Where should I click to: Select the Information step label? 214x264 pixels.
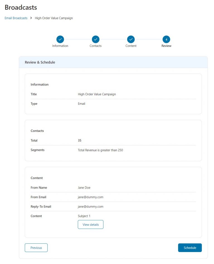click(x=60, y=46)
